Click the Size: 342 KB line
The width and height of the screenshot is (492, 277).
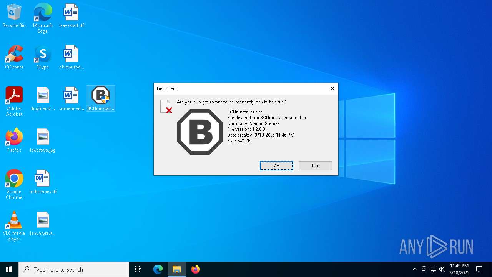pos(239,141)
